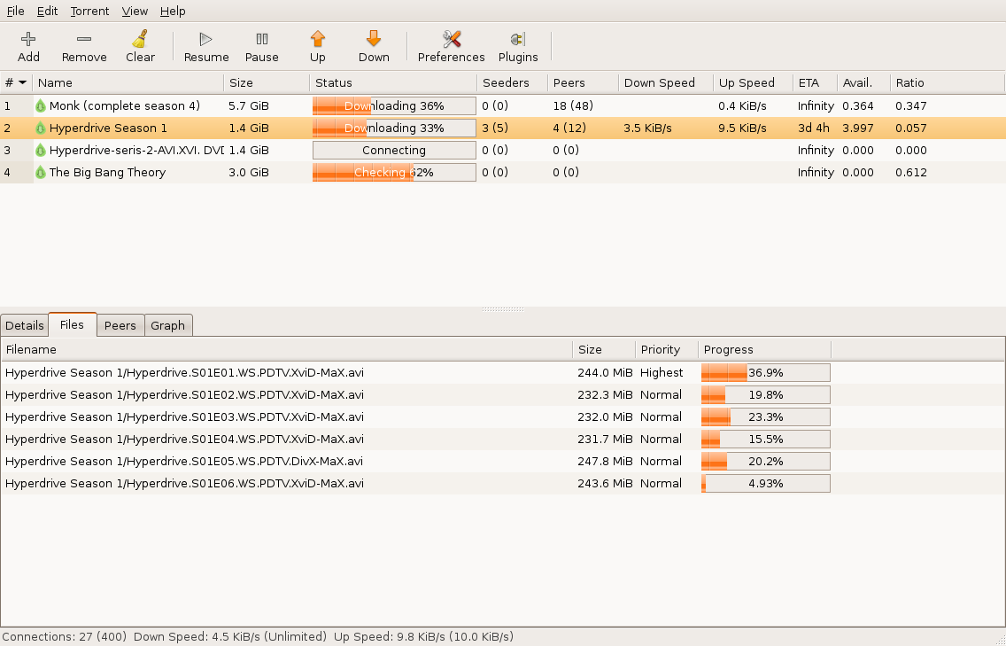Viewport: 1006px width, 646px height.
Task: Select the Files tab
Action: coord(72,324)
